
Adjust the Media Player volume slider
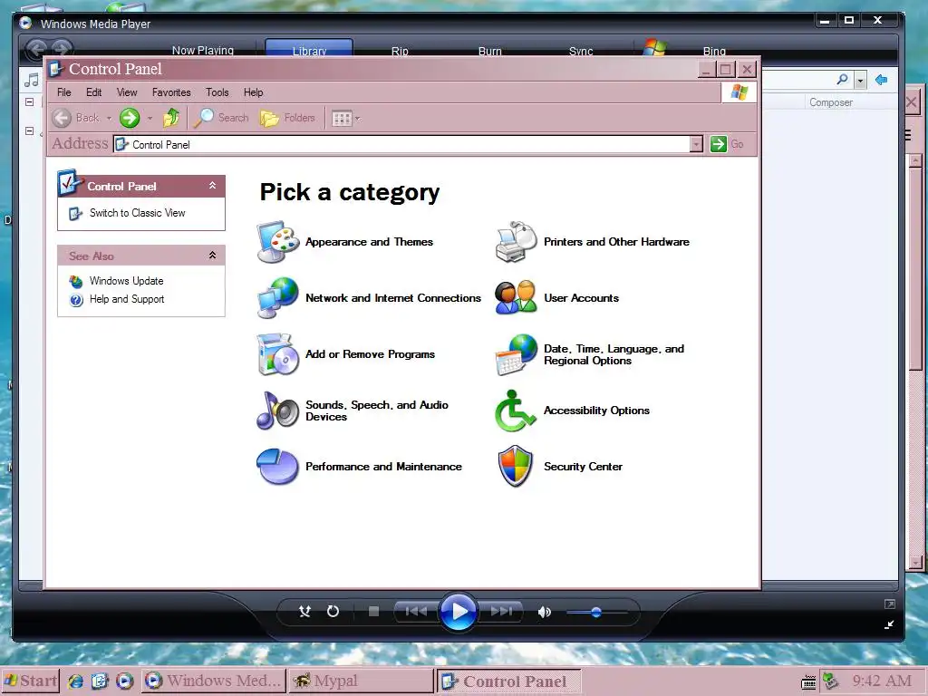point(596,613)
